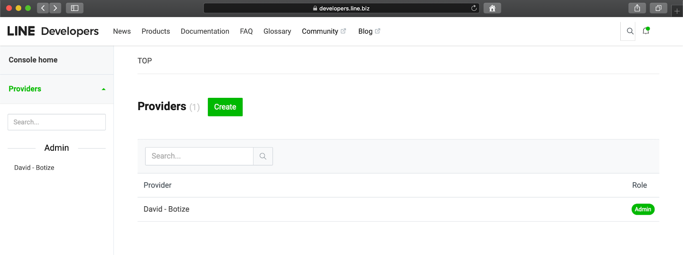Image resolution: width=683 pixels, height=255 pixels.
Task: Click the Safari home icon
Action: (492, 8)
